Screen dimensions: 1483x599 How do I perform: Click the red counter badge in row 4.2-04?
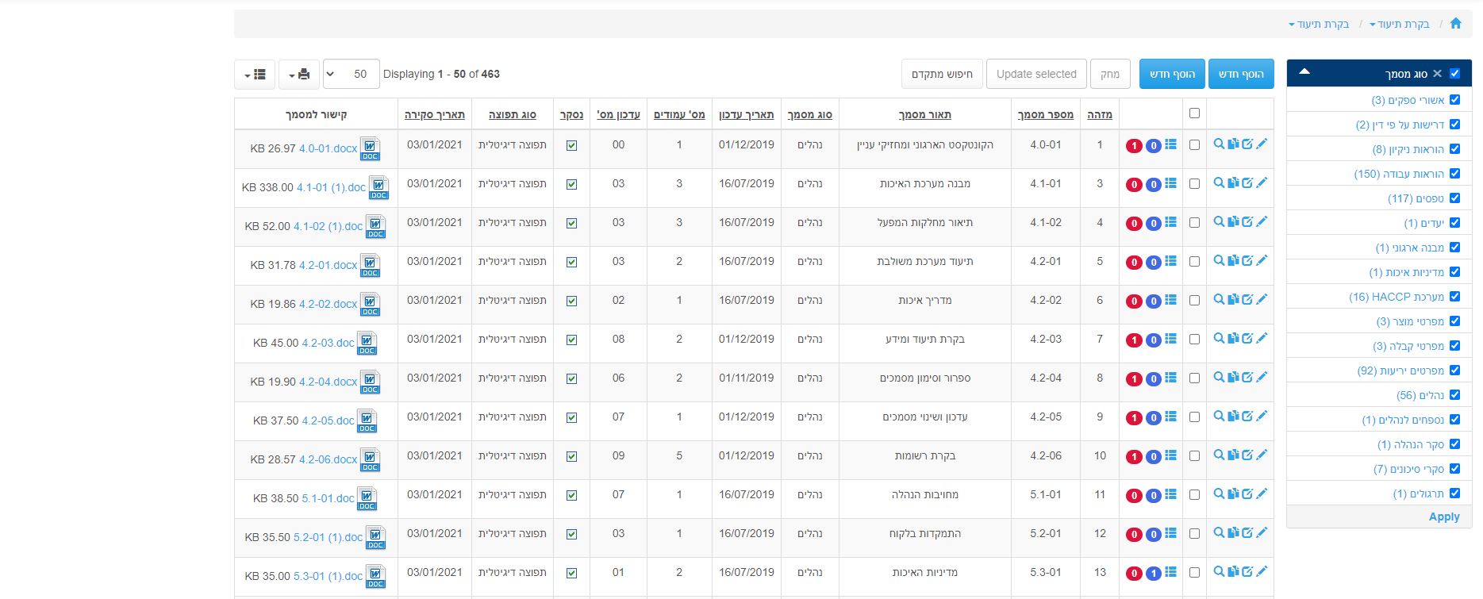click(x=1134, y=379)
